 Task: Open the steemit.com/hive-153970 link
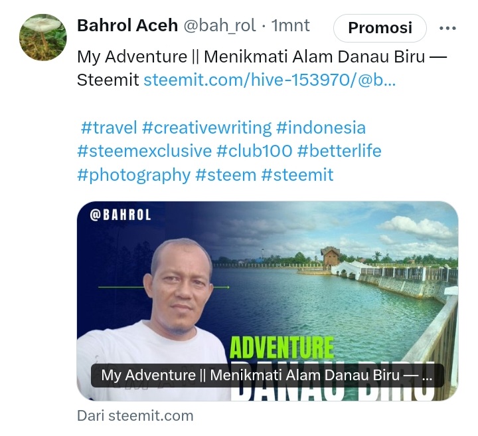(270, 80)
